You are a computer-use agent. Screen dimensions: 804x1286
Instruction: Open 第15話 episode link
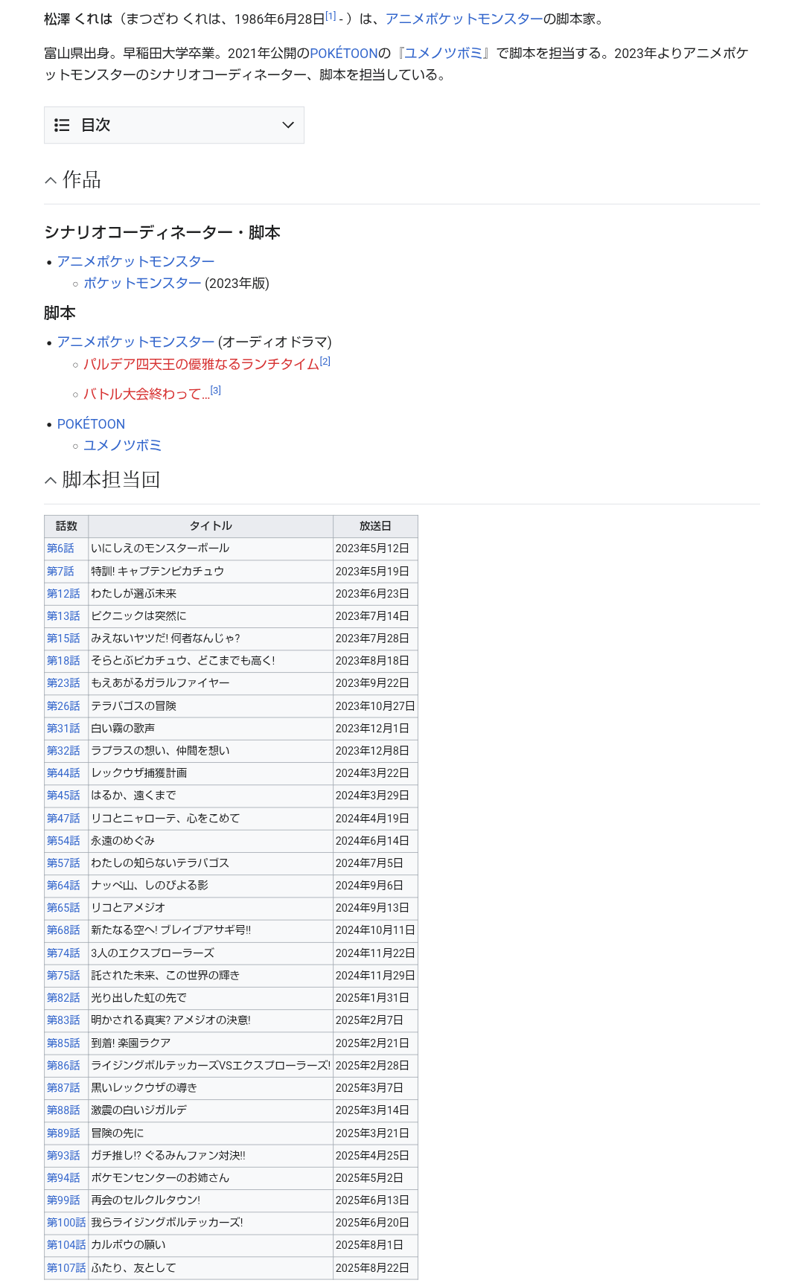pos(63,639)
